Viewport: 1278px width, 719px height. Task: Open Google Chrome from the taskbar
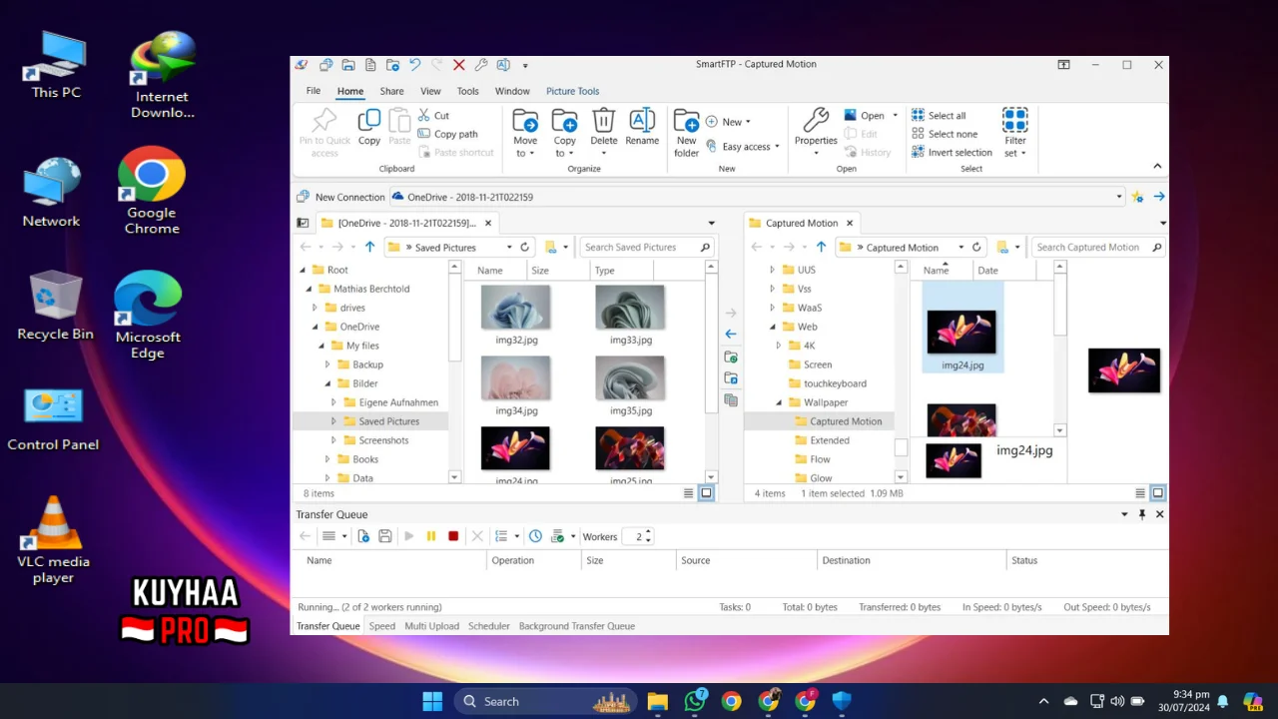[x=732, y=701]
